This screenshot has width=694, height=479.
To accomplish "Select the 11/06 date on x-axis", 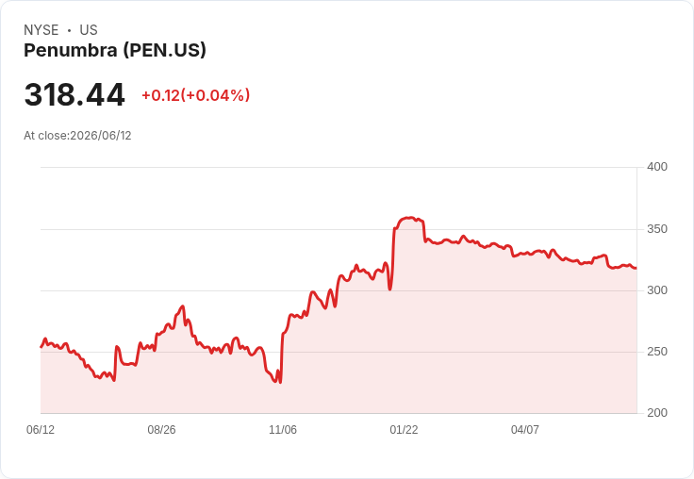I will (283, 429).
